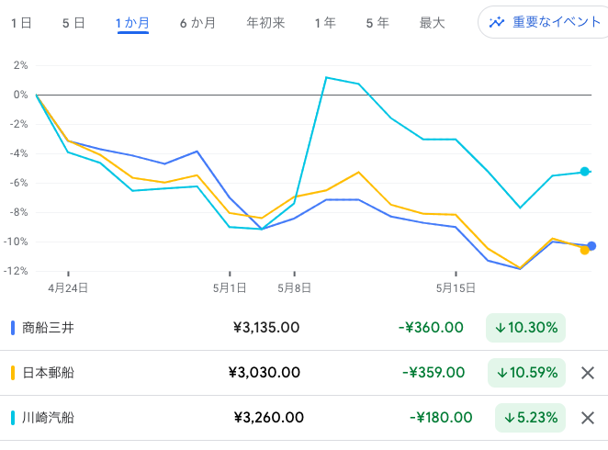Click the cyan endpoint dot on chart
Image resolution: width=608 pixels, height=450 pixels.
coord(585,172)
